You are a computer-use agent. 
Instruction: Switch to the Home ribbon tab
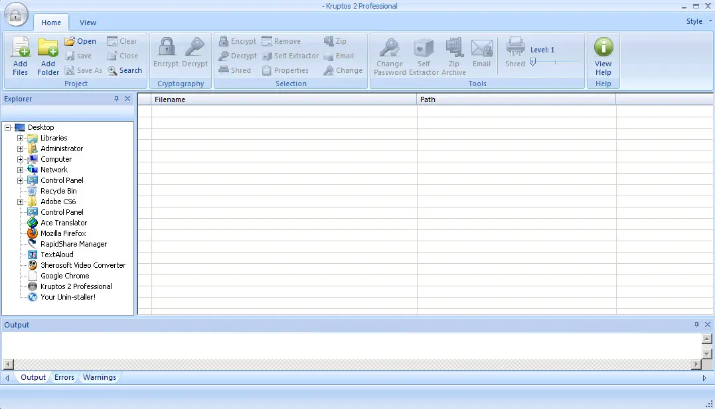[51, 23]
